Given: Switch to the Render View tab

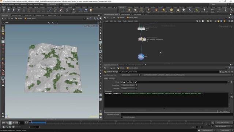Looking at the screenshot, I should pos(28,15).
